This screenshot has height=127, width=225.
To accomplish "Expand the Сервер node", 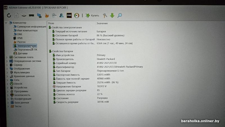I will point(7,65).
